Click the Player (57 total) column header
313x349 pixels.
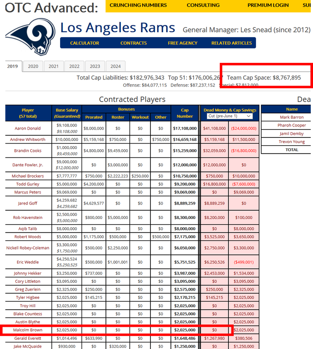pos(28,113)
